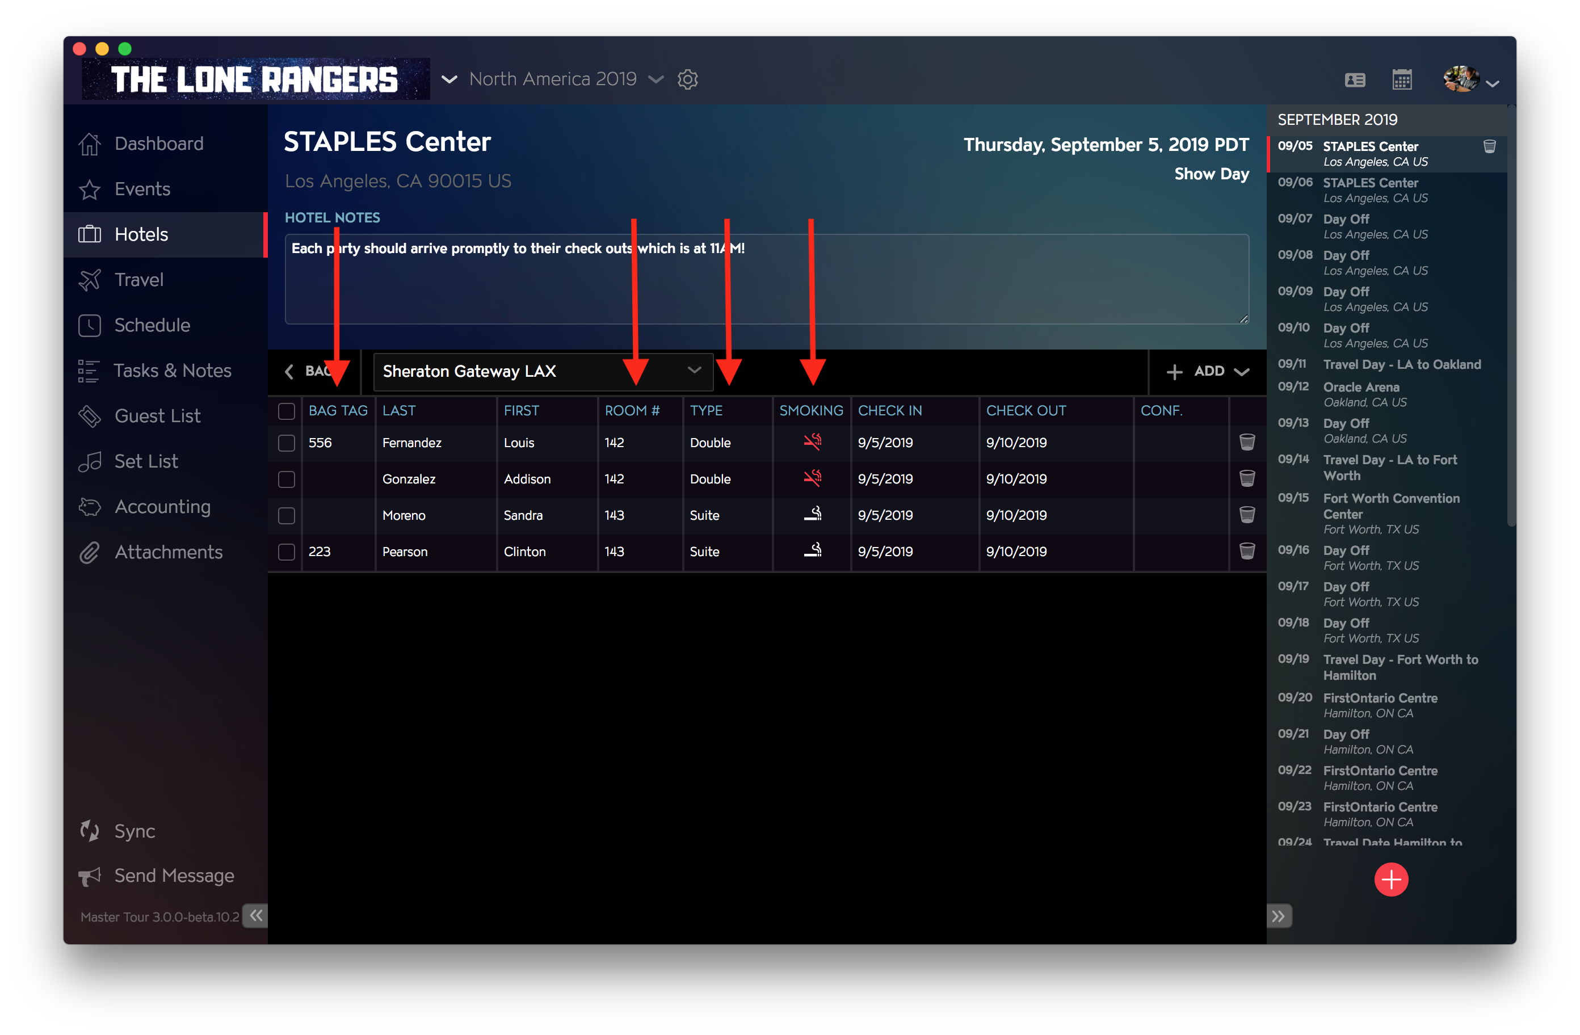This screenshot has width=1580, height=1035.
Task: Toggle smoking icon for Pearson
Action: 812,550
